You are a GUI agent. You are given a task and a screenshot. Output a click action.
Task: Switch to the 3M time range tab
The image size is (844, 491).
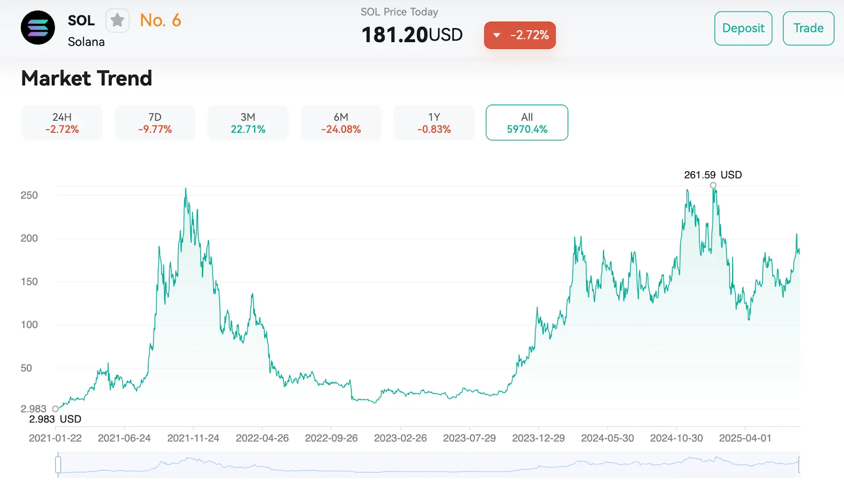point(248,123)
